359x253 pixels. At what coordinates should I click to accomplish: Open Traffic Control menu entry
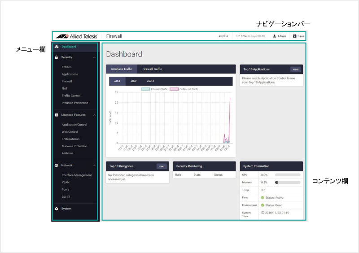point(71,96)
